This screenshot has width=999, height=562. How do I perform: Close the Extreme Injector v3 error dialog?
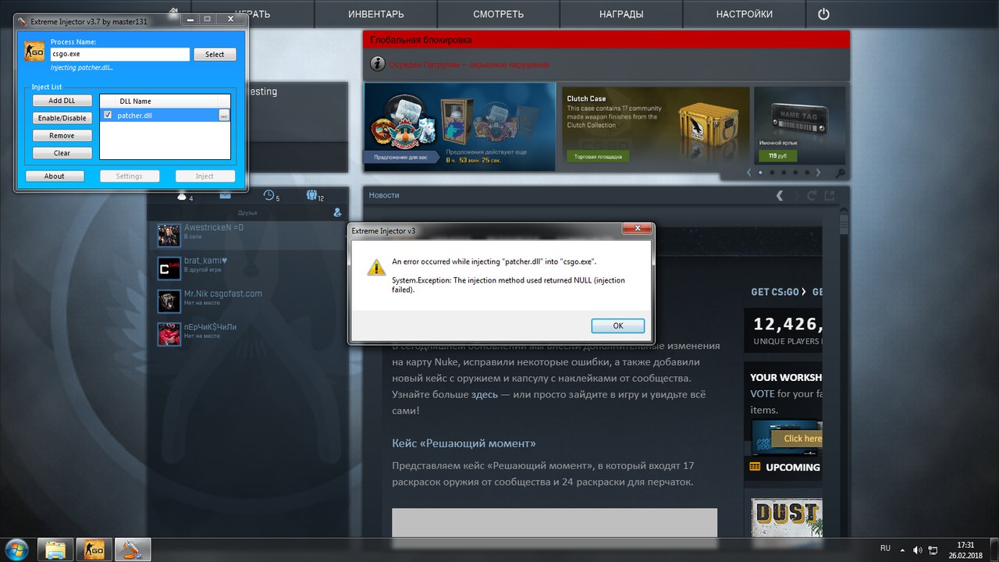coord(638,229)
